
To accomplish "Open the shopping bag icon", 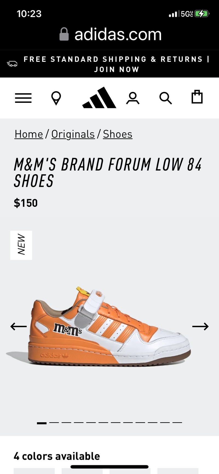I will pyautogui.click(x=197, y=97).
